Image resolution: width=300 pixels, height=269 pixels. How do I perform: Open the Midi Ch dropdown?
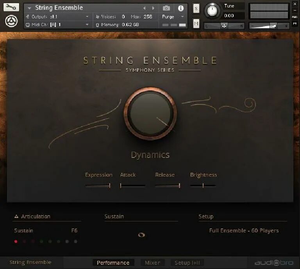coord(87,25)
